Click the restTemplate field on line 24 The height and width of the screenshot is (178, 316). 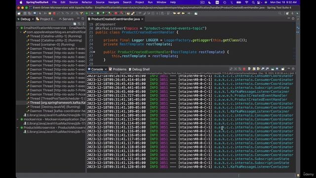click(159, 44)
